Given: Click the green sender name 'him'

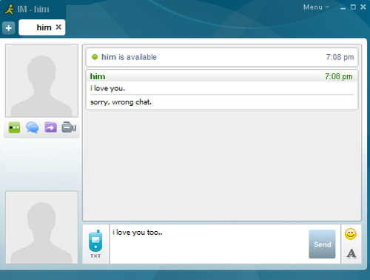Looking at the screenshot, I should click(98, 76).
